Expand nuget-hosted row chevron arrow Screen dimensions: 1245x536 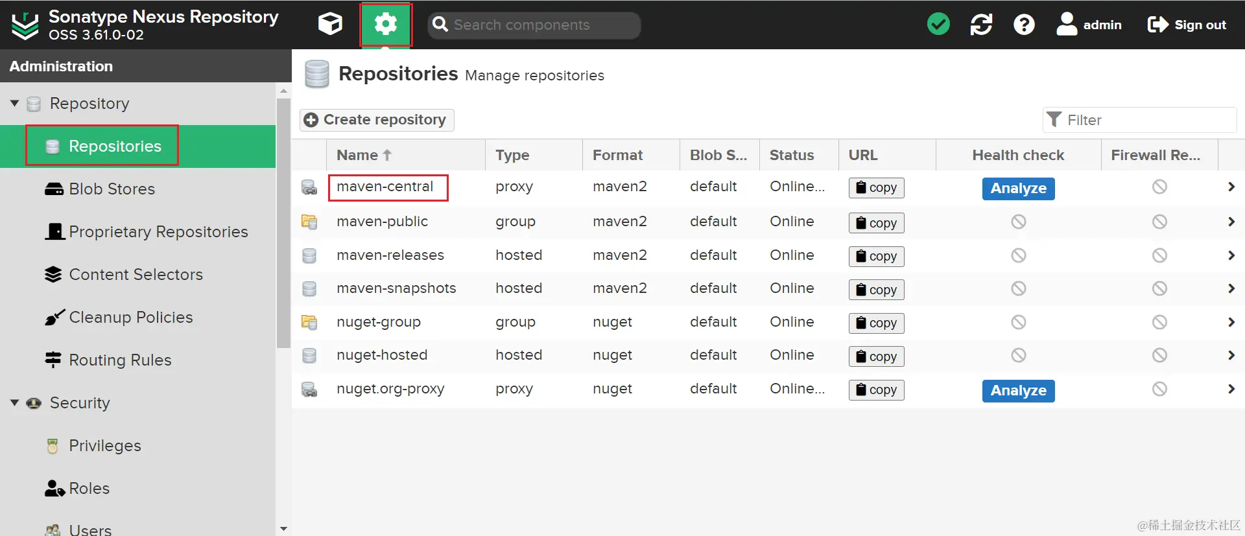click(x=1231, y=355)
